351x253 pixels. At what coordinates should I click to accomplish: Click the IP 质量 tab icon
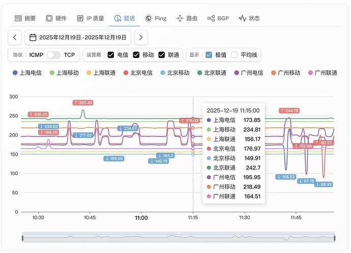[x=80, y=18]
